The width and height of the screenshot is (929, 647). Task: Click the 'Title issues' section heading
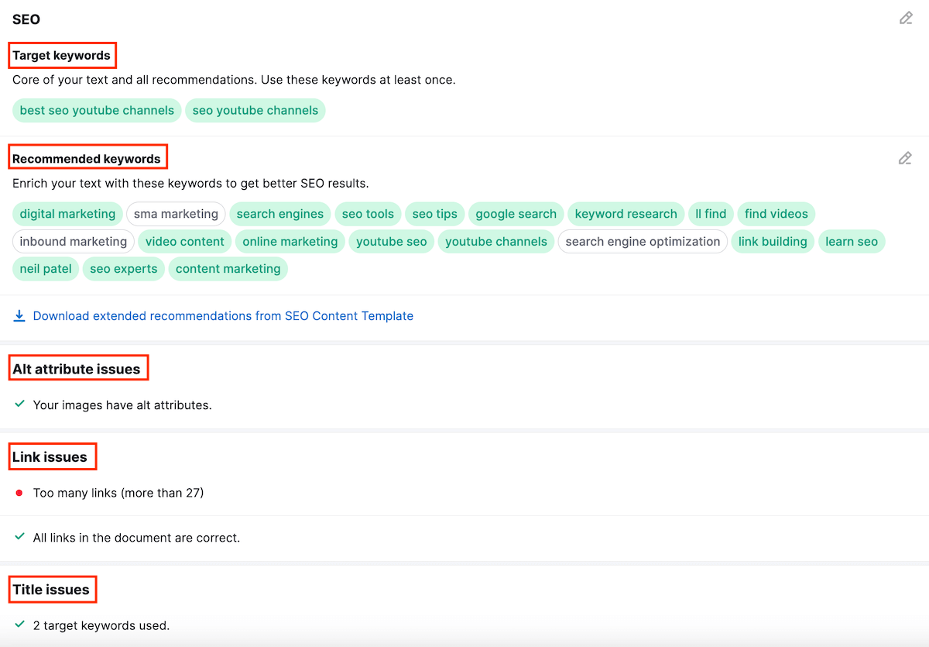tap(51, 590)
